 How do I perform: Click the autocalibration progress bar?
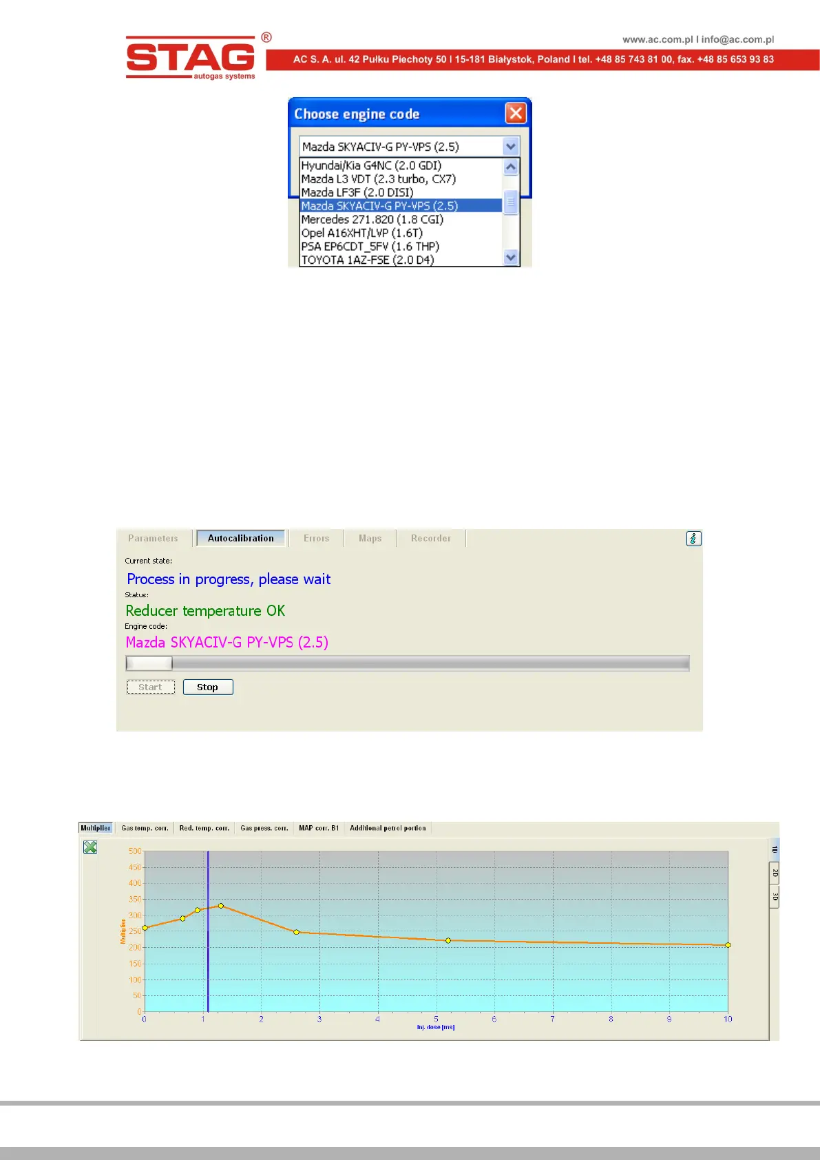click(408, 663)
